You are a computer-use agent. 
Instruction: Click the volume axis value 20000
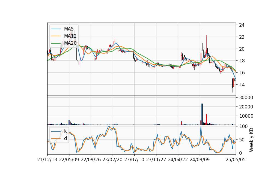coord(246,107)
